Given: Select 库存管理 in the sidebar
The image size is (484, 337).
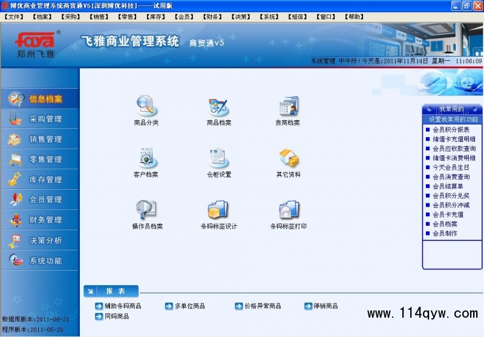Looking at the screenshot, I should (45, 179).
